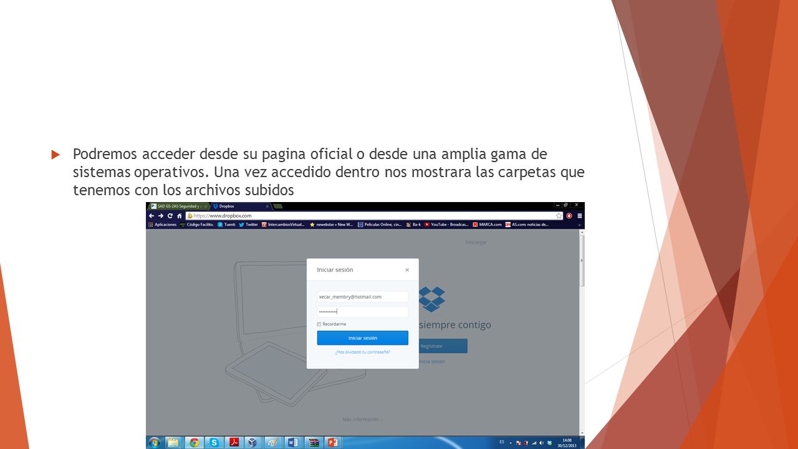Click the password field in login dialog
The height and width of the screenshot is (449, 798).
[362, 311]
